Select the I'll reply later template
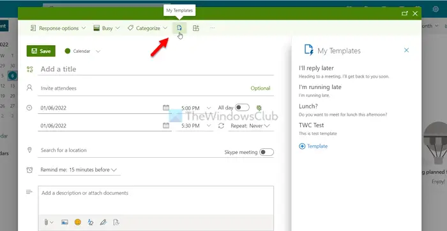This screenshot has height=231, width=447. pos(344,72)
